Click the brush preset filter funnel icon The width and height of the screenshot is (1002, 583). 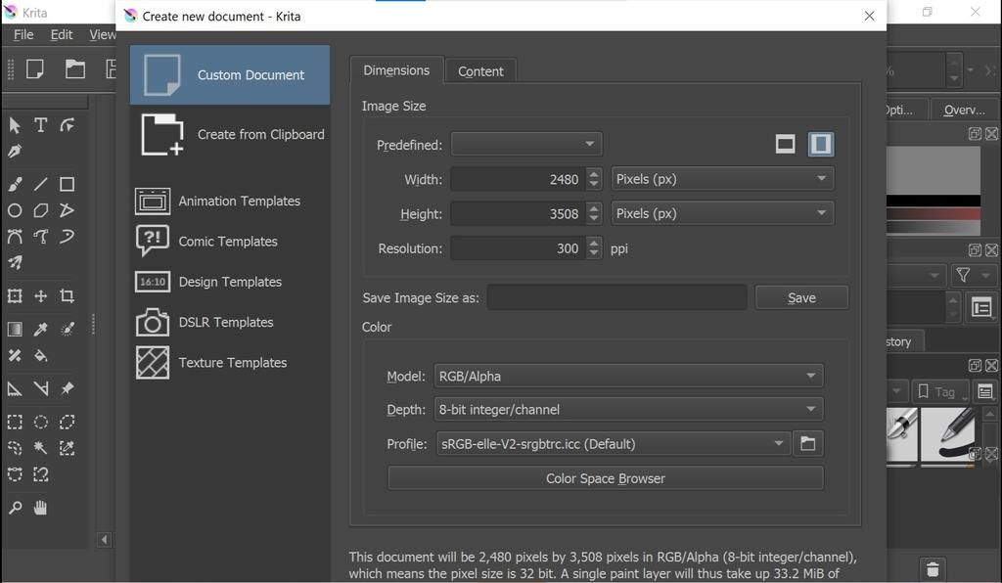(963, 275)
